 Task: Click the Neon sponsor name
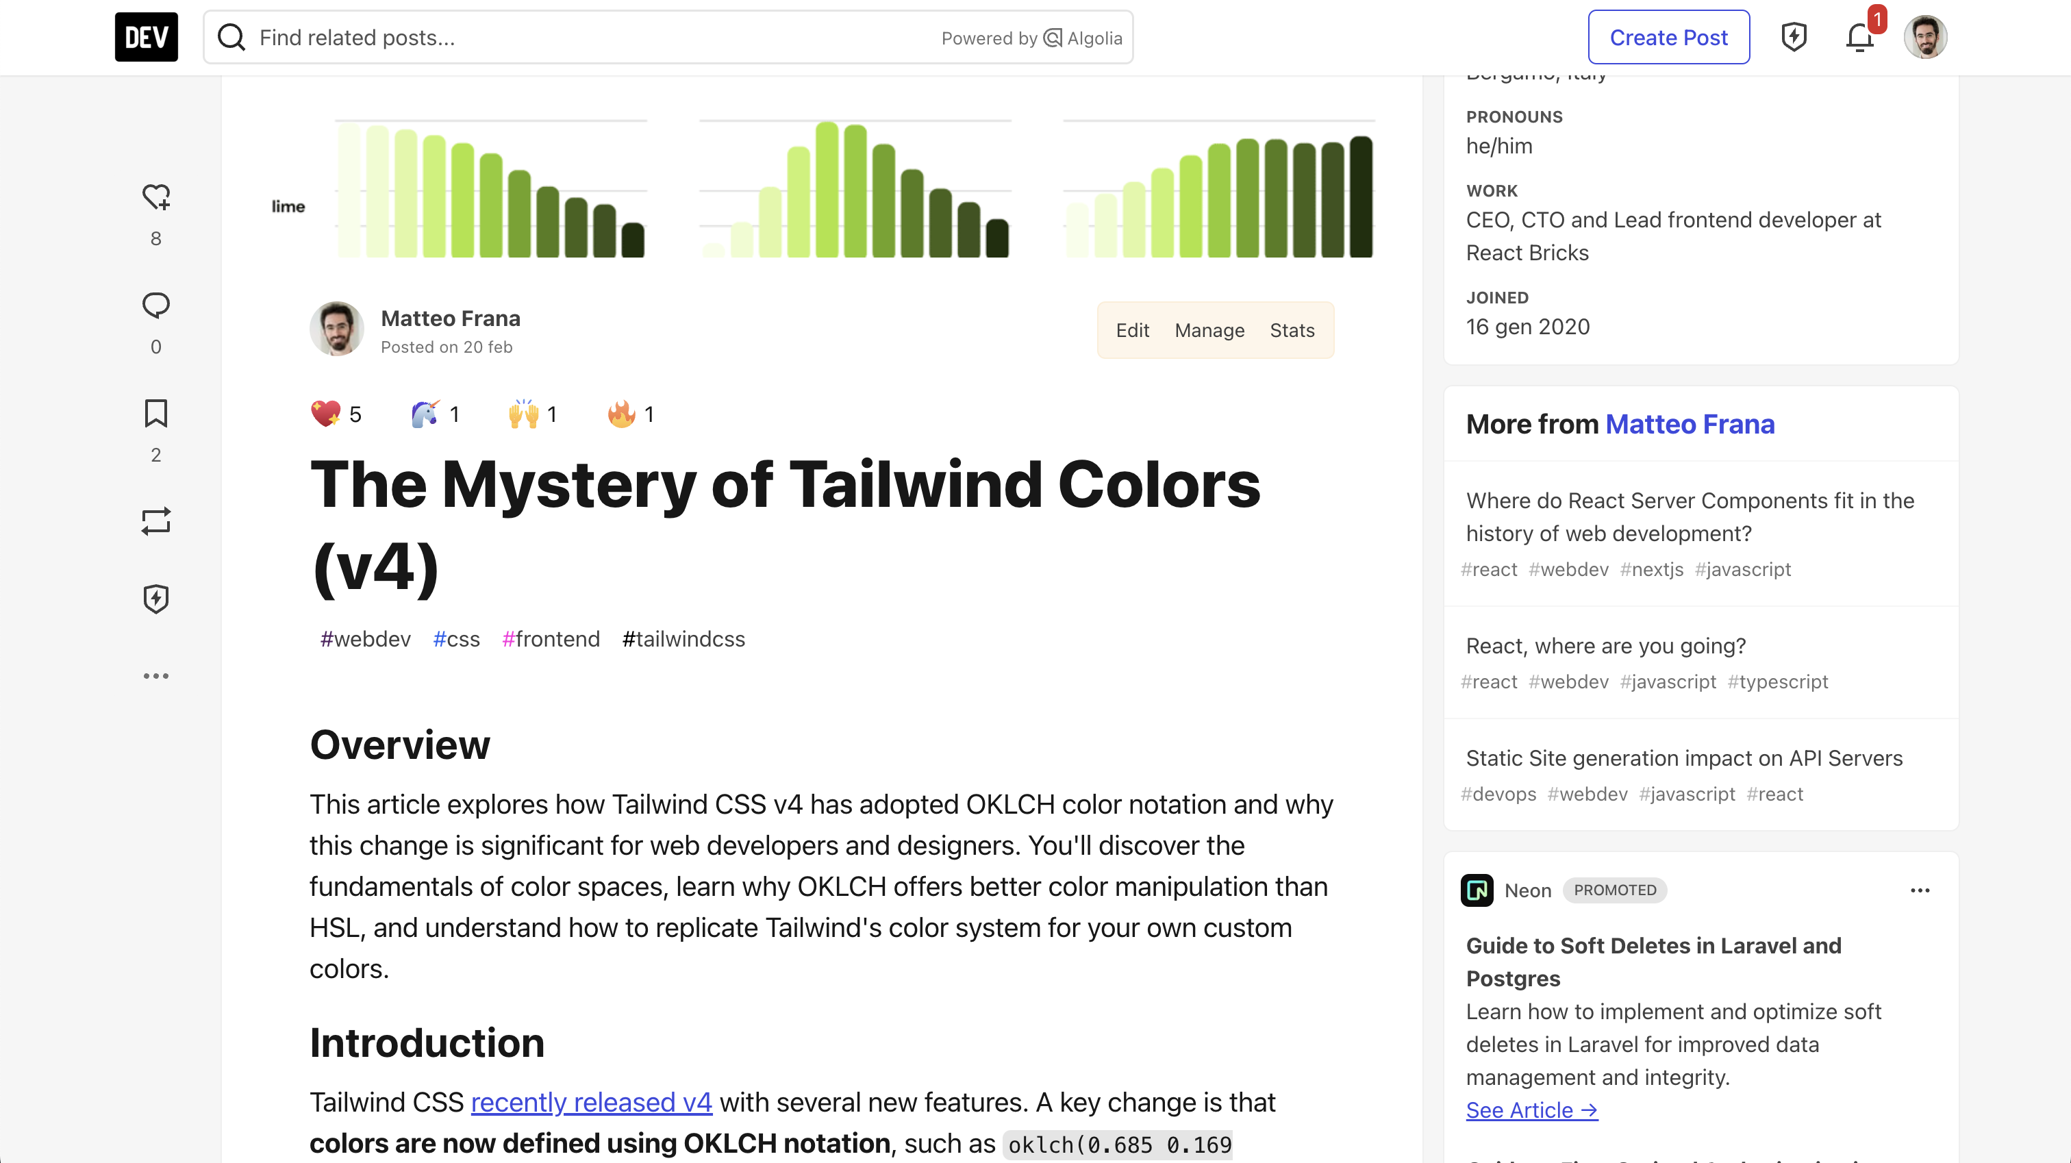1527,890
